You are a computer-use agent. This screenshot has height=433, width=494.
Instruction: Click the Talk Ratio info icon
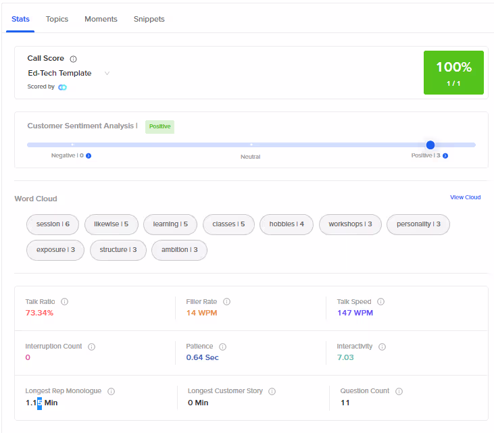[x=65, y=302]
